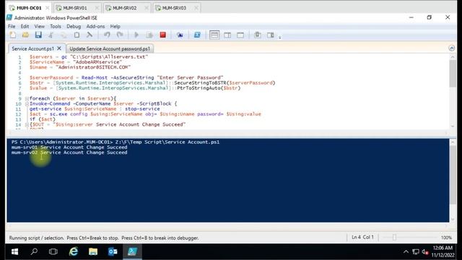Close the Service Account.ps1 tab
Image resolution: width=462 pixels, height=260 pixels.
59,48
